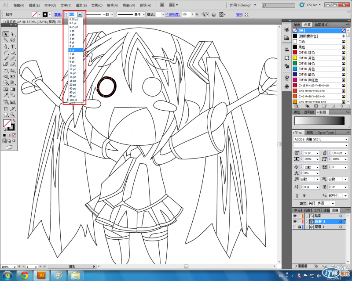Expand the 陰影 layer contents
Image resolution: width=352 pixels, height=281 pixels.
click(x=307, y=216)
